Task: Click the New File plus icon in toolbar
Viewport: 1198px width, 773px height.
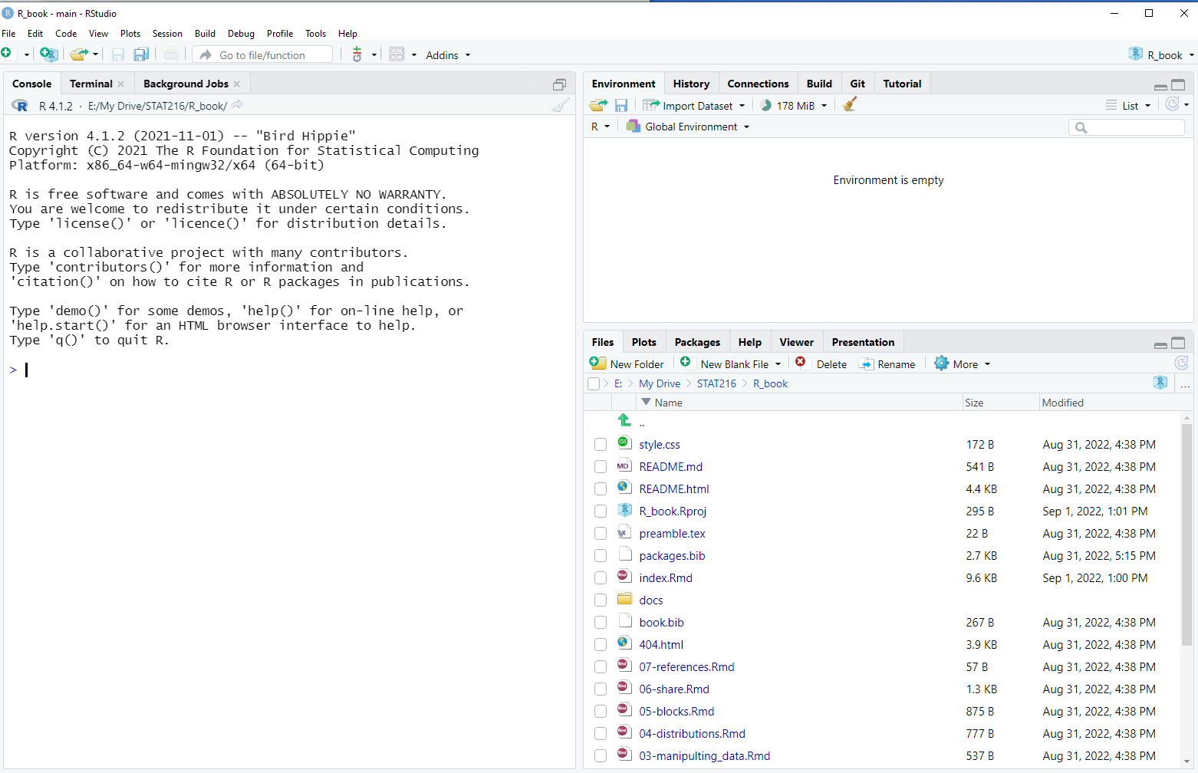Action: coord(7,54)
